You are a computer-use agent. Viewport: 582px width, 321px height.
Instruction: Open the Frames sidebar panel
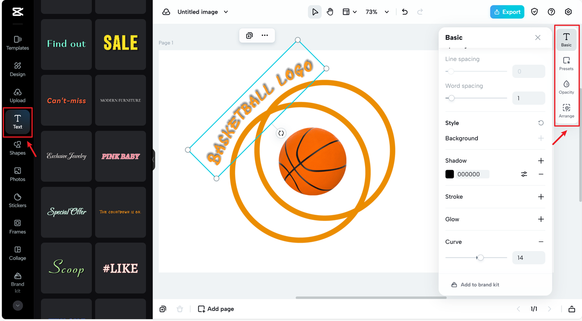[18, 227]
